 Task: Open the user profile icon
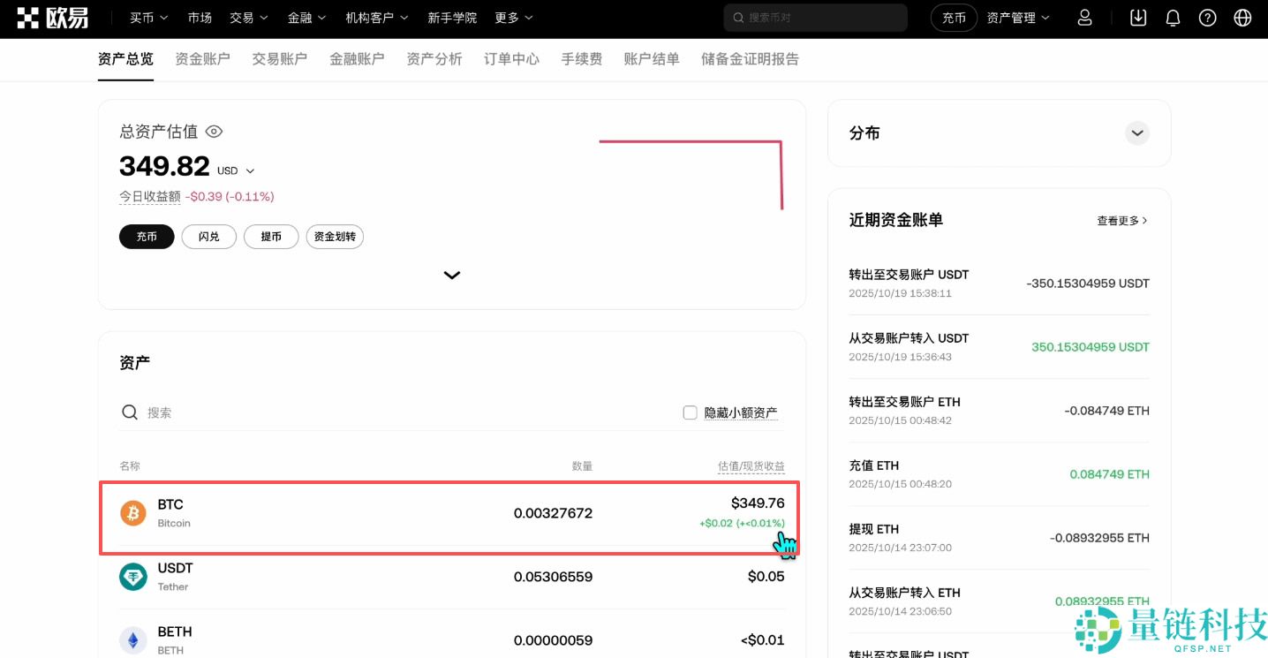[x=1084, y=17]
